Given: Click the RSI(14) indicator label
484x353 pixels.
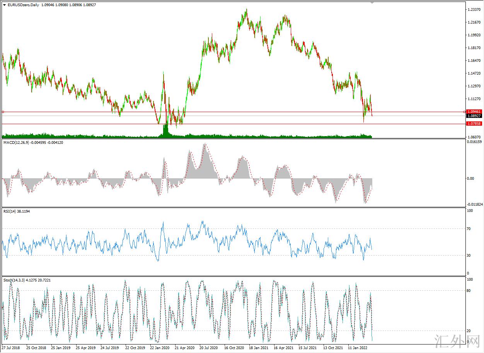Looking at the screenshot, I should (x=10, y=211).
